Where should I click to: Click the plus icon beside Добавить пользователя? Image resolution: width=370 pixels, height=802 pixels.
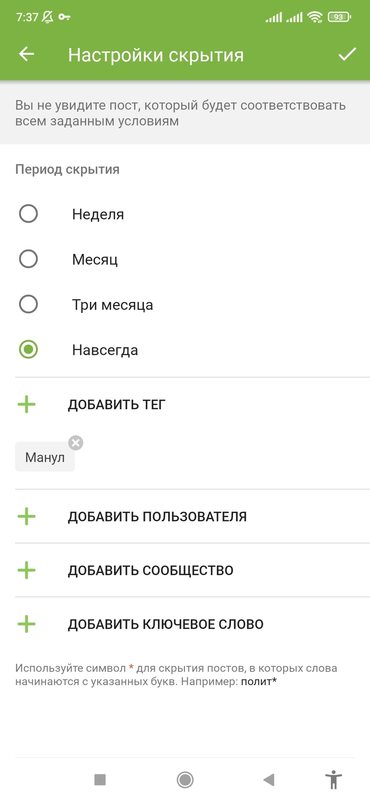pos(26,517)
